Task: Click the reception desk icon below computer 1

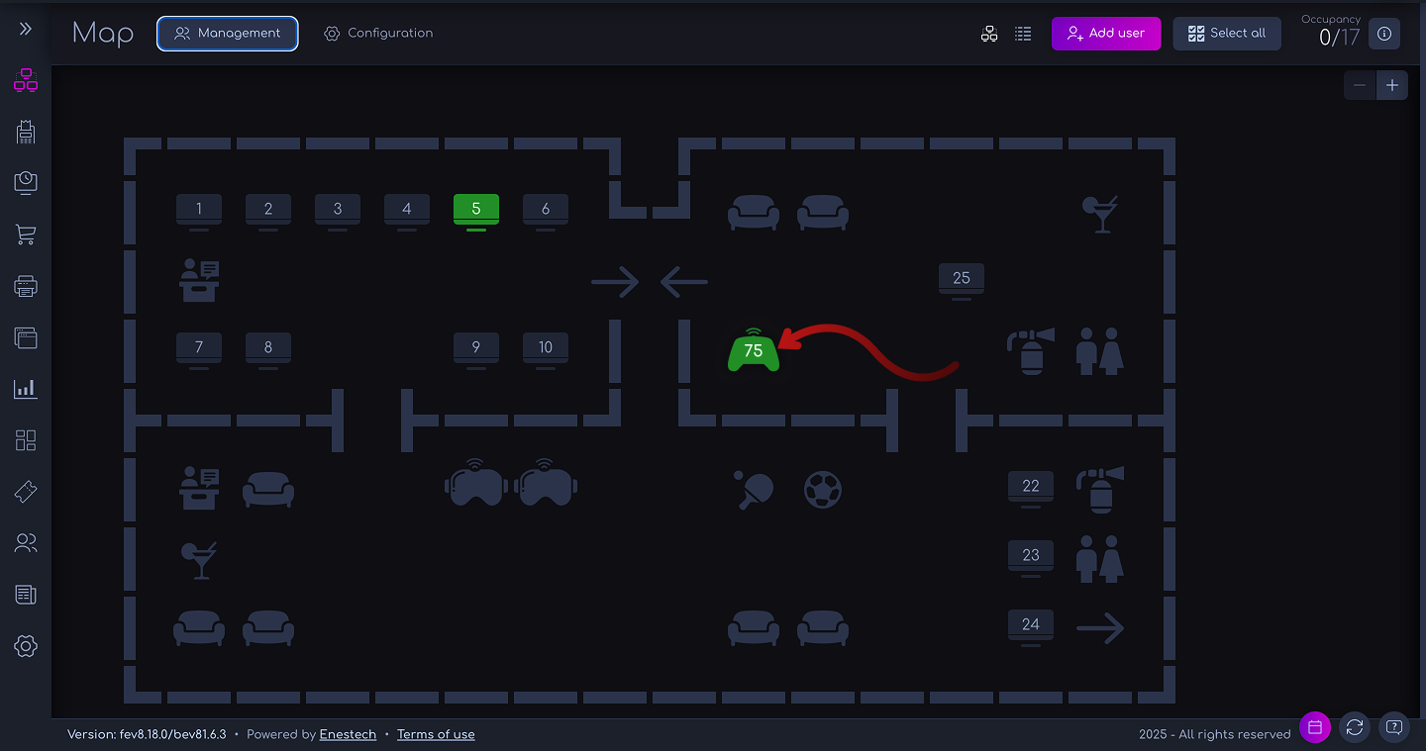Action: pos(199,281)
